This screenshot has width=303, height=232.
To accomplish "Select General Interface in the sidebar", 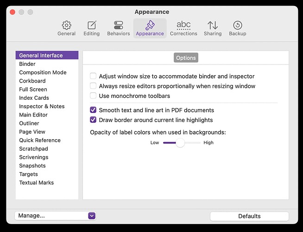I will click(47, 55).
